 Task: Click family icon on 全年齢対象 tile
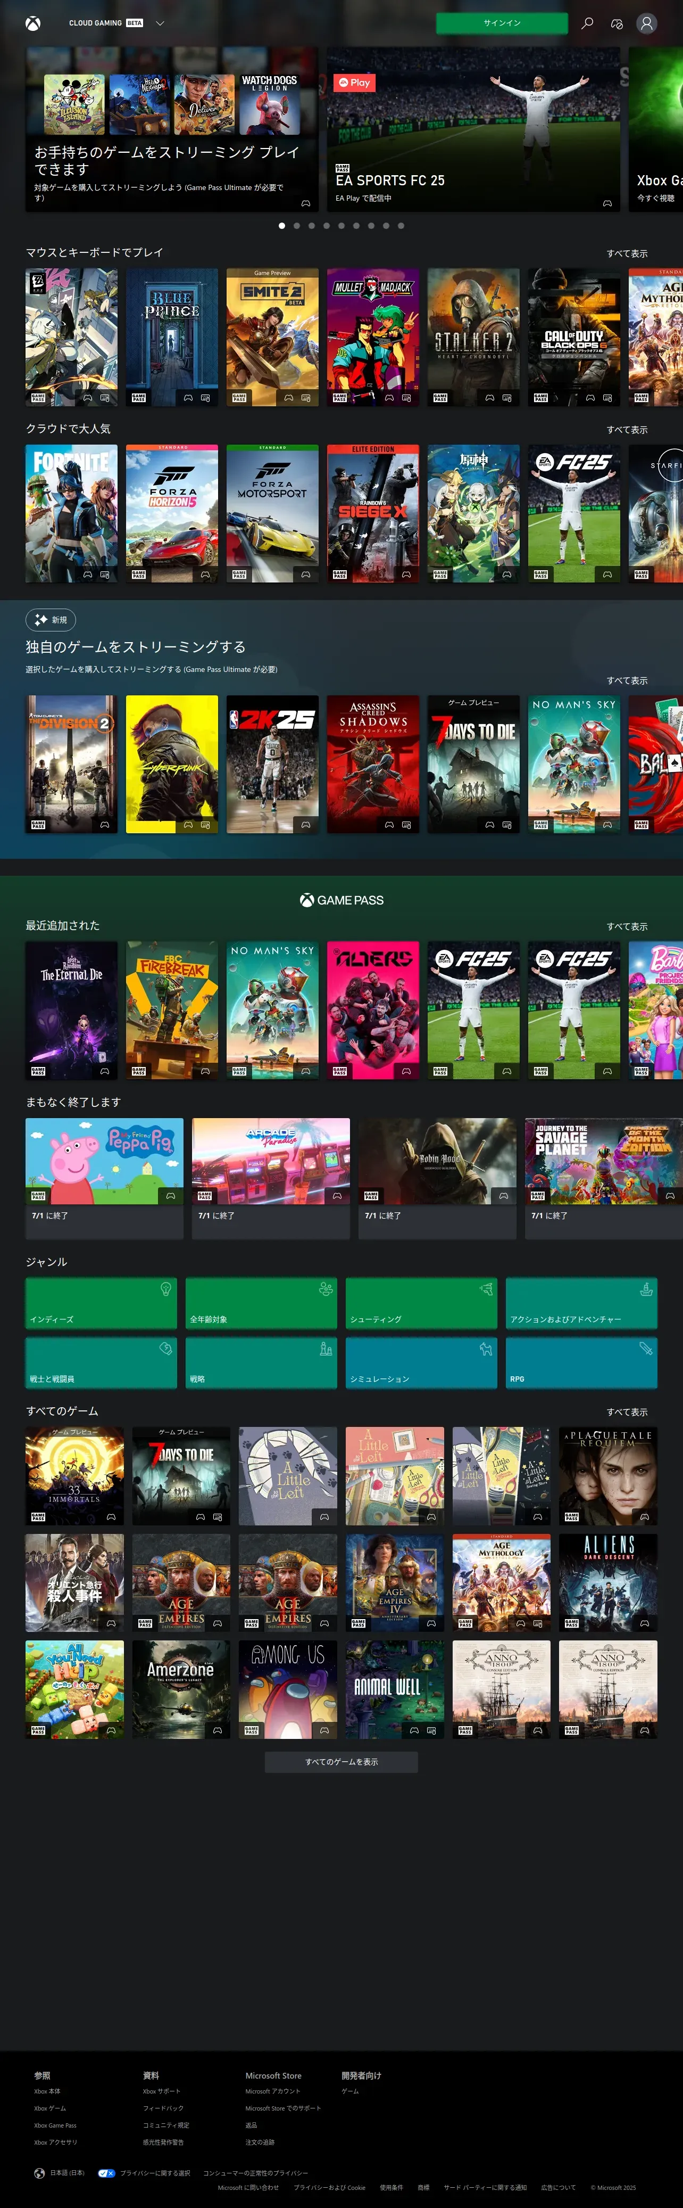pyautogui.click(x=326, y=1289)
